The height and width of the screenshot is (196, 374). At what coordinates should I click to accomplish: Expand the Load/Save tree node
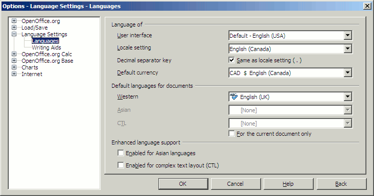coord(14,28)
